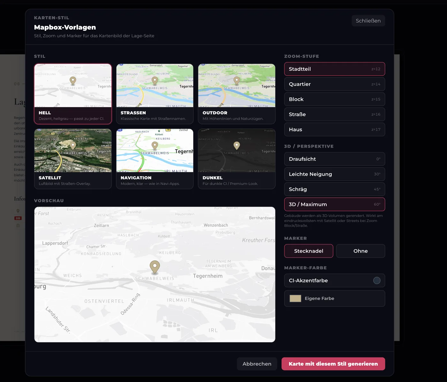Screen dimensions: 447x382
Task: Select Leichte Neigung 30° perspective
Action: pyautogui.click(x=335, y=174)
